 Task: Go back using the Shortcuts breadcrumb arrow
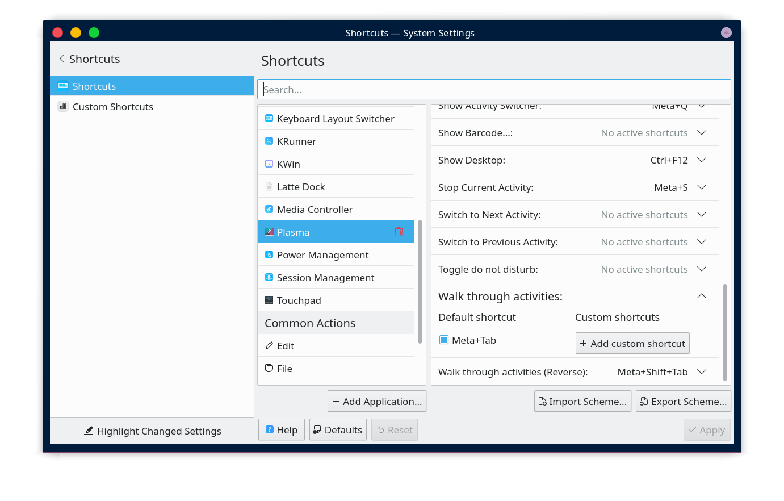click(61, 59)
